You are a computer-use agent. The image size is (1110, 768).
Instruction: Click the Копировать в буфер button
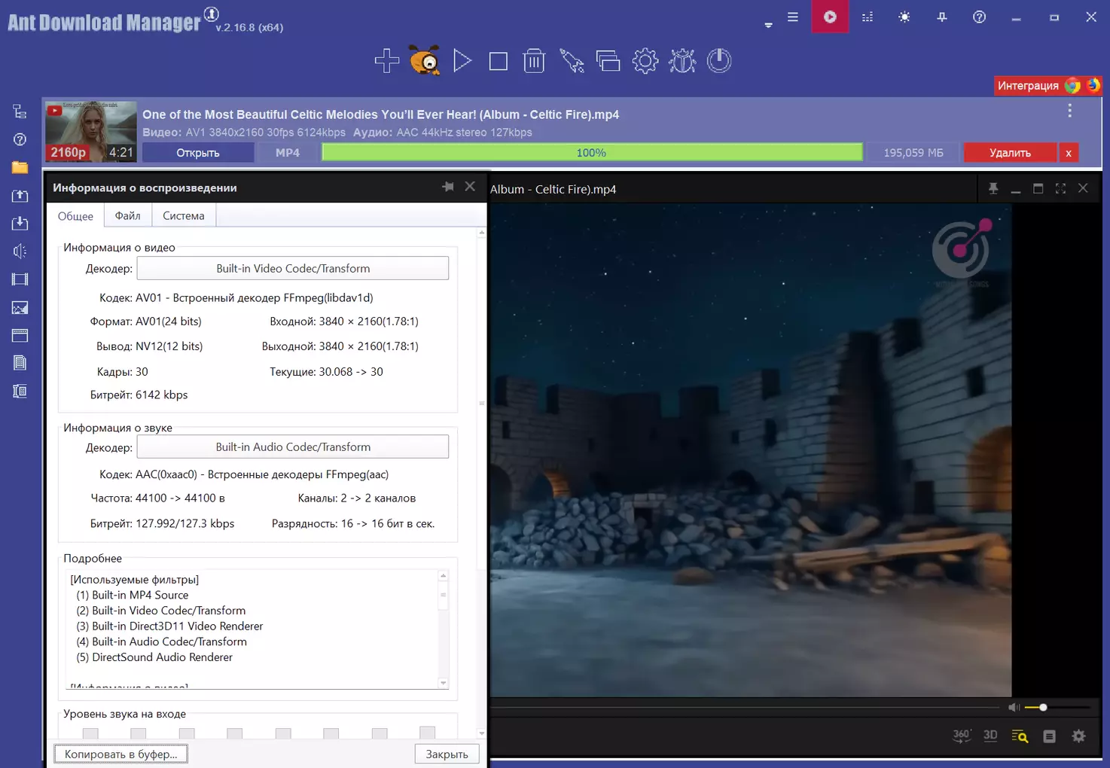click(x=120, y=754)
